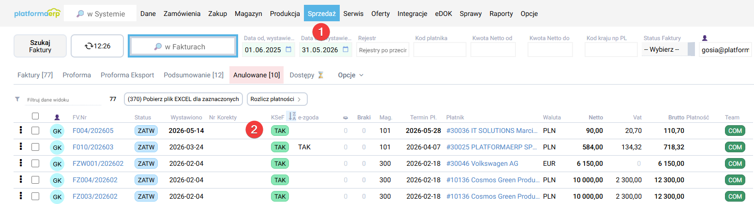Click the Rejestr input field
This screenshot has height=204, width=754.
pos(383,49)
